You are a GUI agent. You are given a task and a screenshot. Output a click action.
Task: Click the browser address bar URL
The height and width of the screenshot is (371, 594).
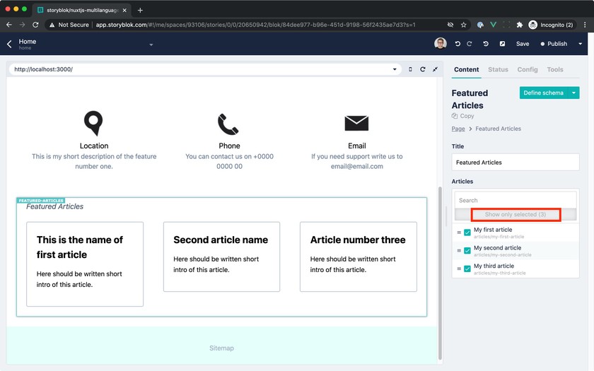[256, 25]
